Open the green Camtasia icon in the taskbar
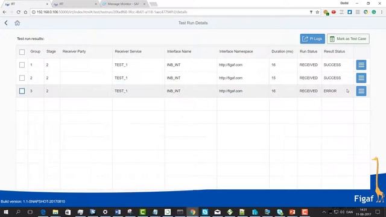The image size is (386, 217). [x=142, y=212]
